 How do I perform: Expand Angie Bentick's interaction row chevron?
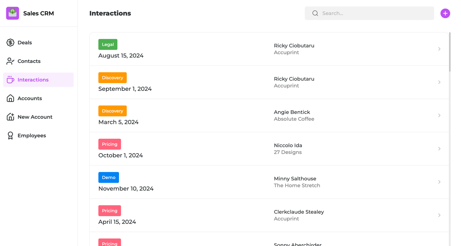tap(439, 115)
